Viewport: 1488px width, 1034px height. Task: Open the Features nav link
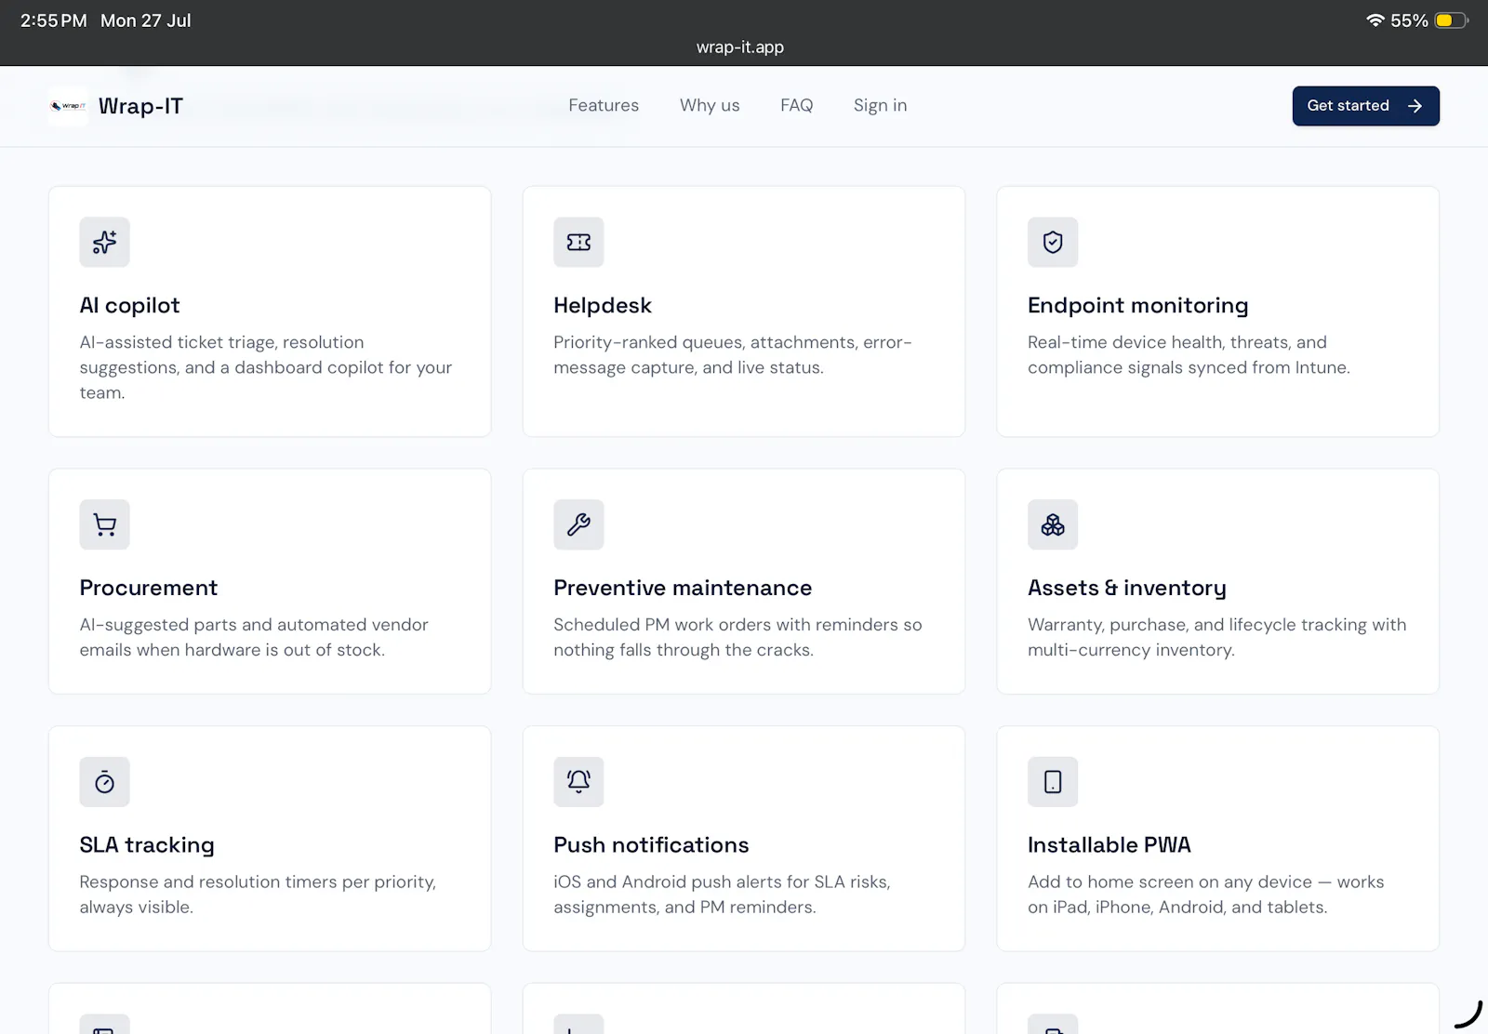point(604,105)
